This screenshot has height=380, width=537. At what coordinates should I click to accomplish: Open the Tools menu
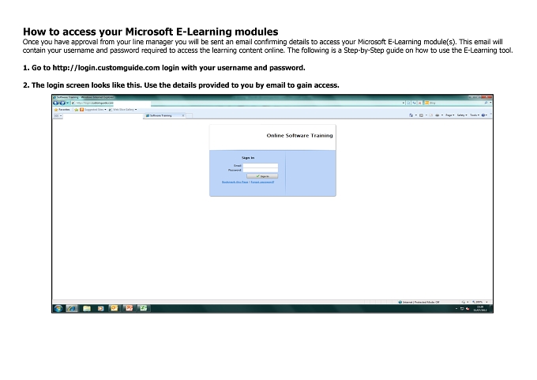tap(475, 115)
